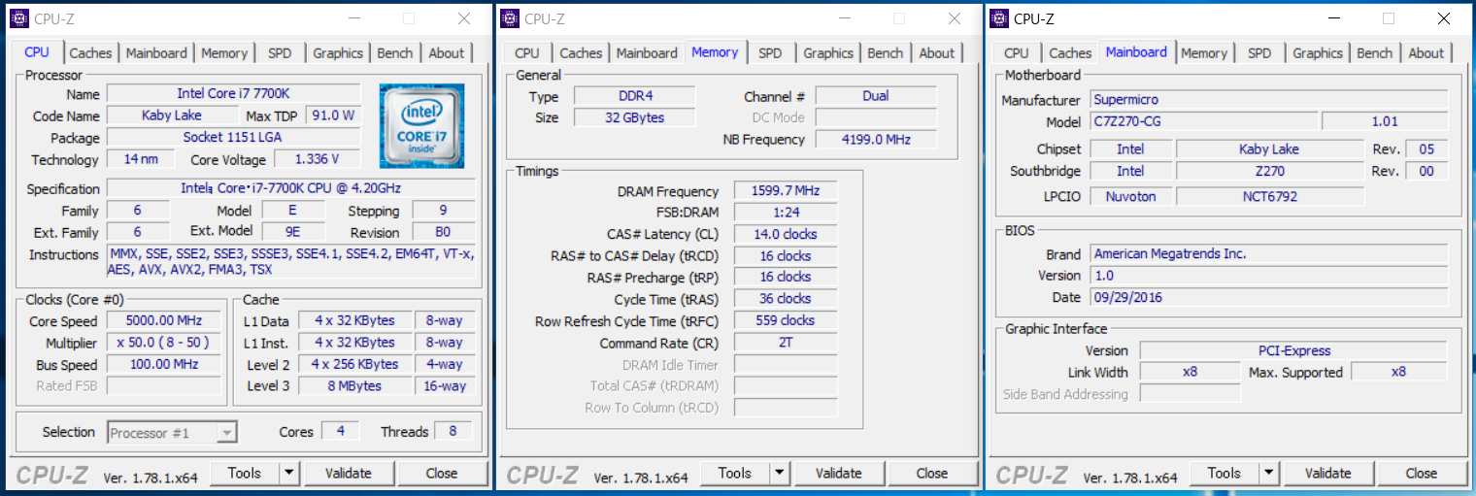Image resolution: width=1476 pixels, height=496 pixels.
Task: Click the Command Rate 2T value
Action: [x=785, y=343]
